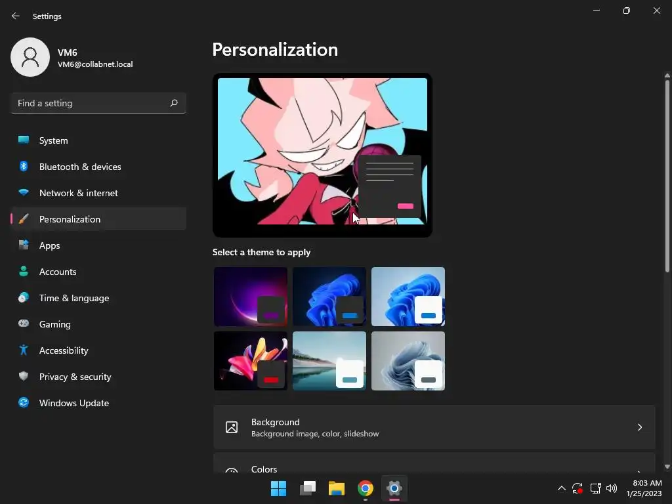Apply the lake landscape theme

[x=329, y=361]
